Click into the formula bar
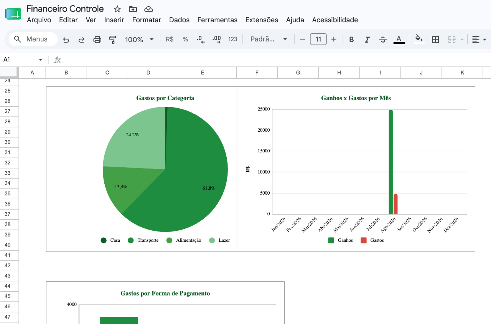Viewport: 491px width, 324px height. [276, 60]
